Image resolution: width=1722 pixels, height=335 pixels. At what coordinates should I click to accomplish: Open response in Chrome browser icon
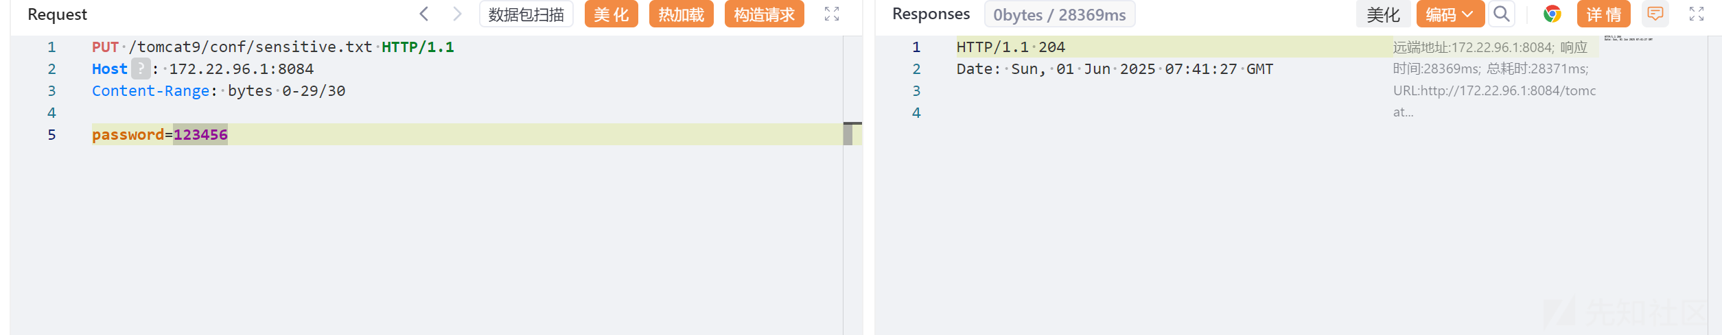[x=1552, y=14]
